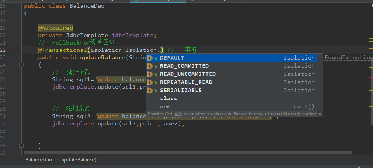Choose SERIALIZABLE isolation level suggestion

click(232, 90)
